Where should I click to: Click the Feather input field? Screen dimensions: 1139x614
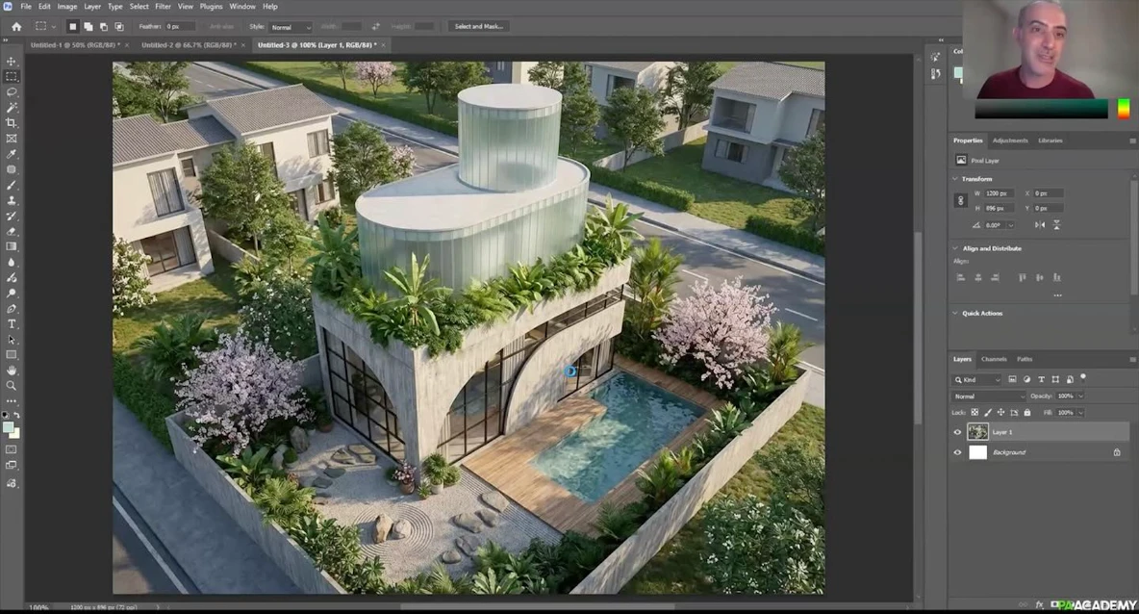tap(180, 27)
